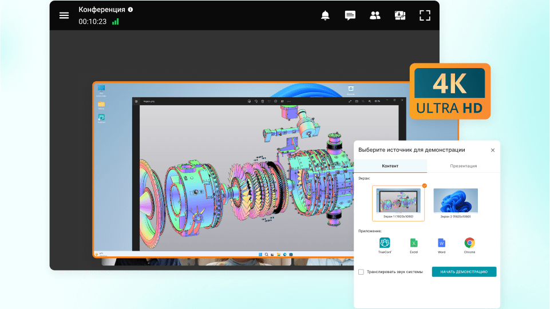This screenshot has height=309, width=550.
Task: View the green signal strength indicator
Action: click(x=116, y=22)
